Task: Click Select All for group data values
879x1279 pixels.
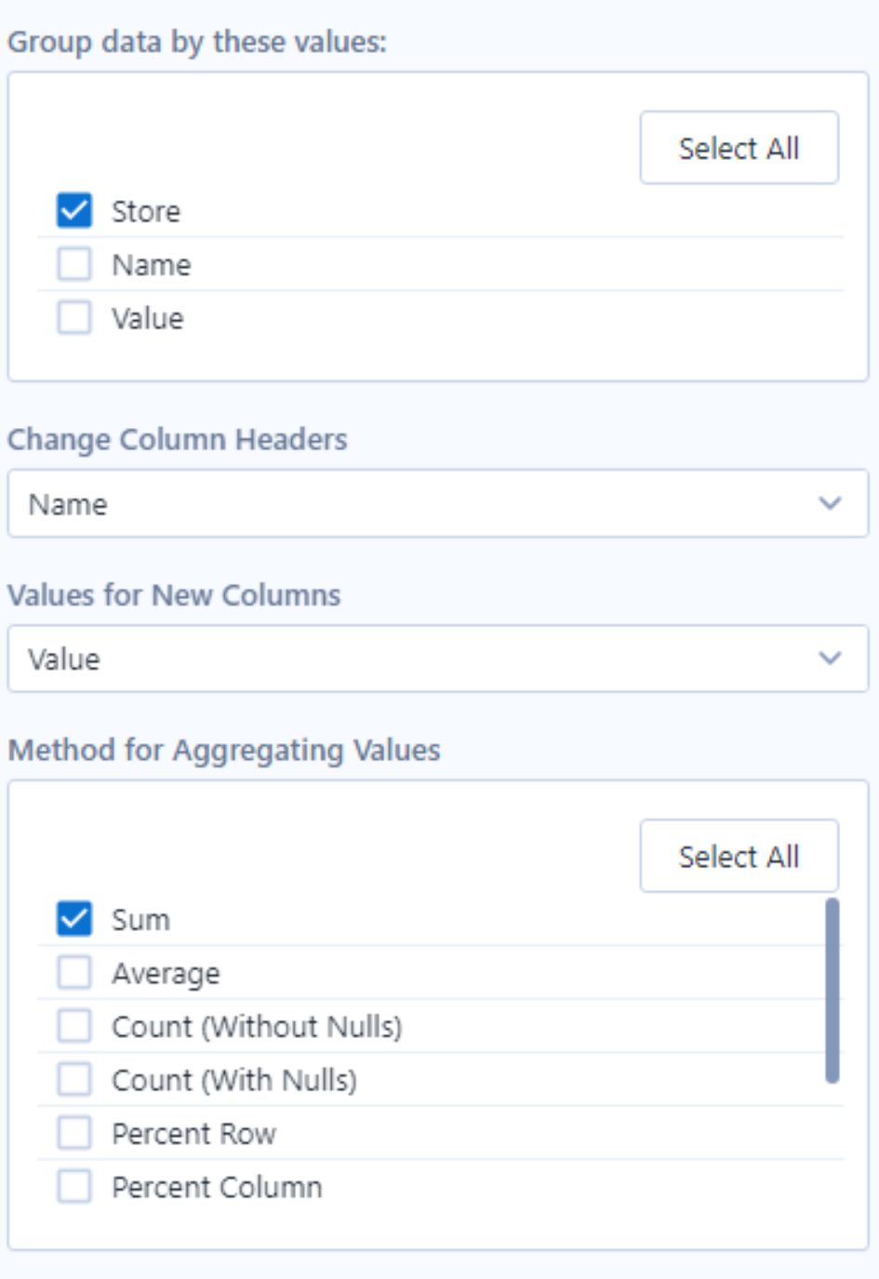Action: tap(739, 148)
